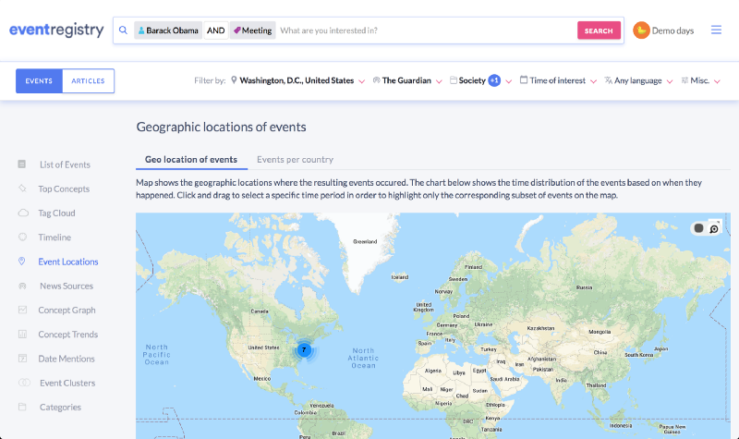The height and width of the screenshot is (439, 739).
Task: Click the blue 7-event cluster marker
Action: click(304, 350)
